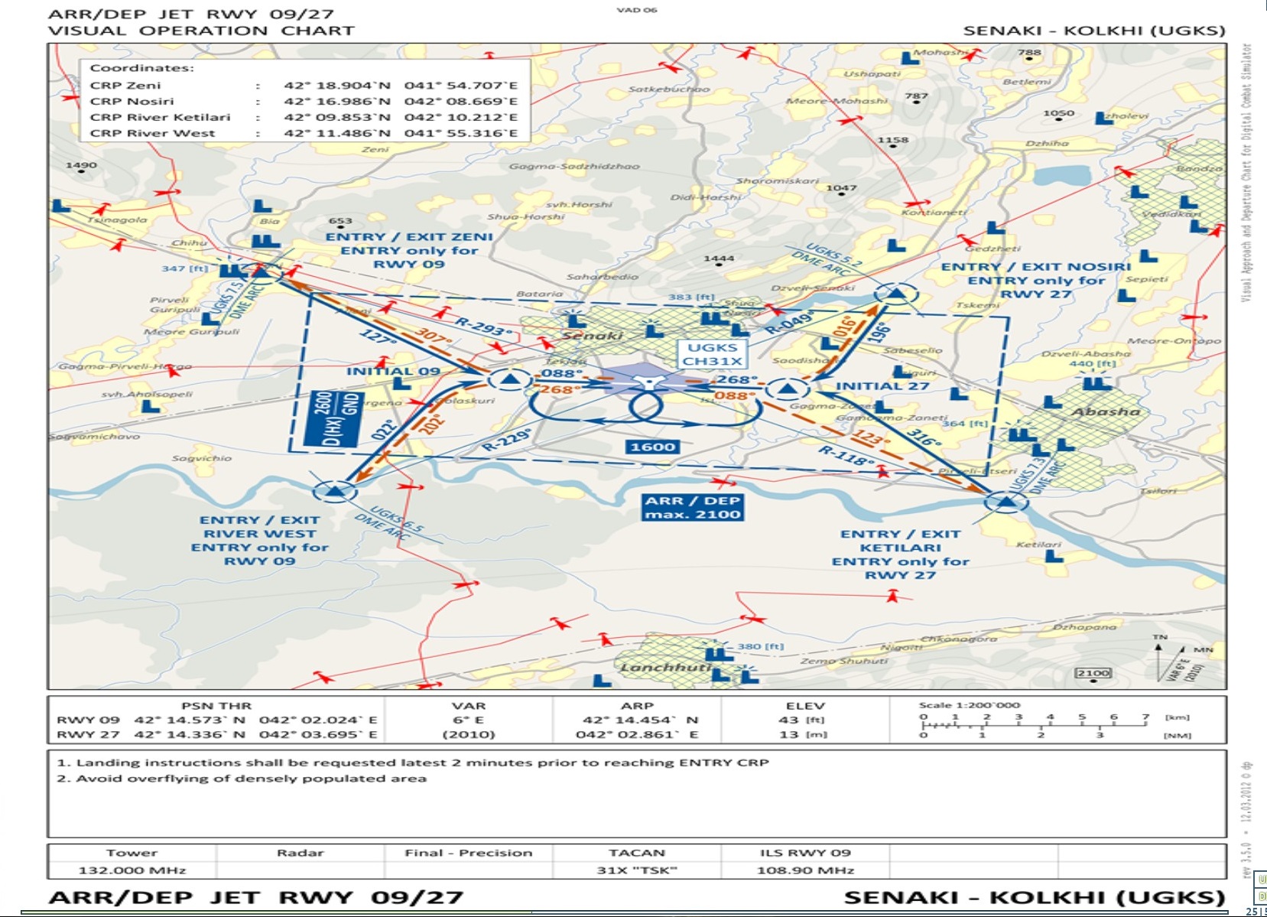Click the Coordinates table box
1267x917 pixels.
click(x=304, y=100)
